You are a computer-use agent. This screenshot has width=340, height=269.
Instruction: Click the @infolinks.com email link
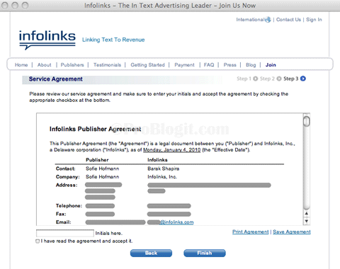[177, 222]
